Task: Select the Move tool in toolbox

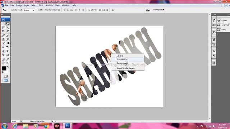Action: [8, 24]
